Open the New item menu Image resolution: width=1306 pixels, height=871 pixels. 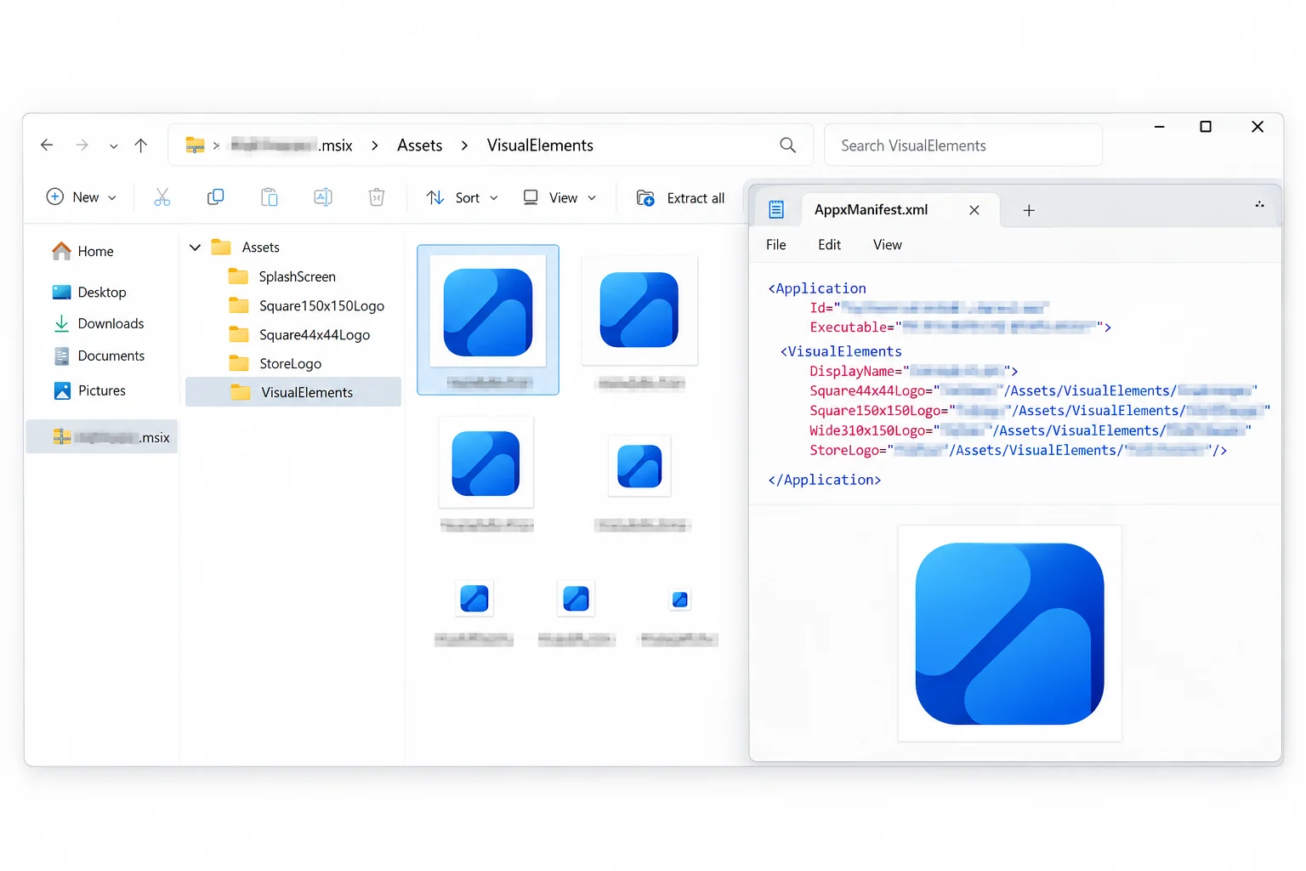pyautogui.click(x=81, y=197)
